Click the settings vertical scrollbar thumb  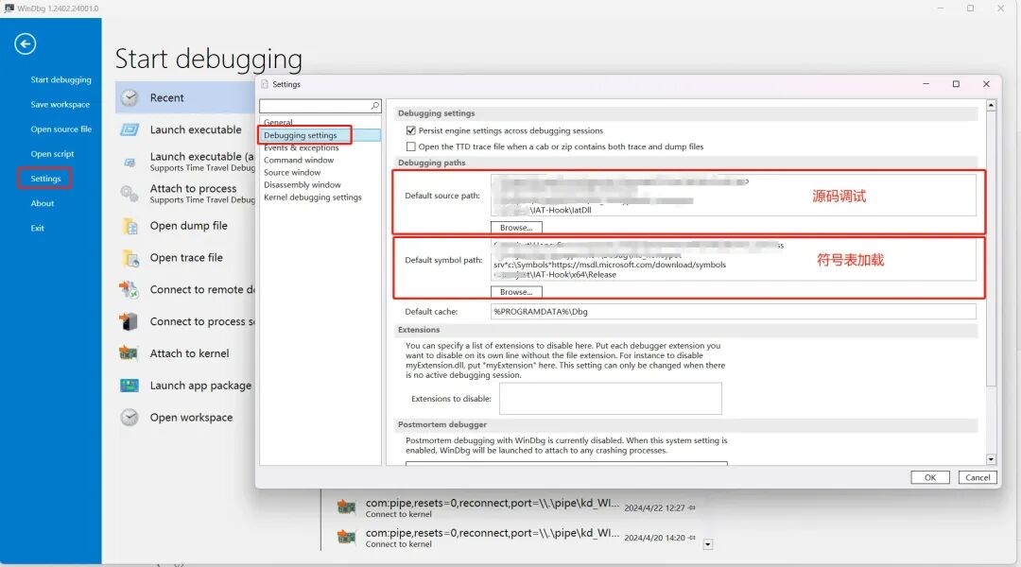coord(991,249)
